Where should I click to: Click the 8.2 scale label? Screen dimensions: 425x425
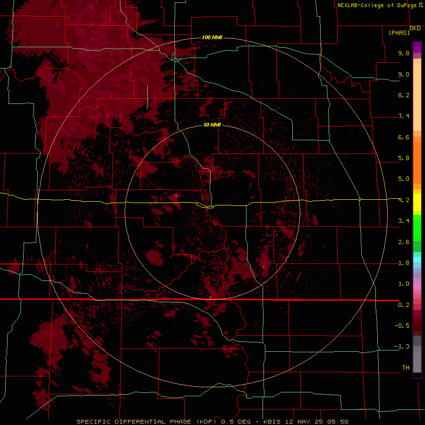point(404,95)
